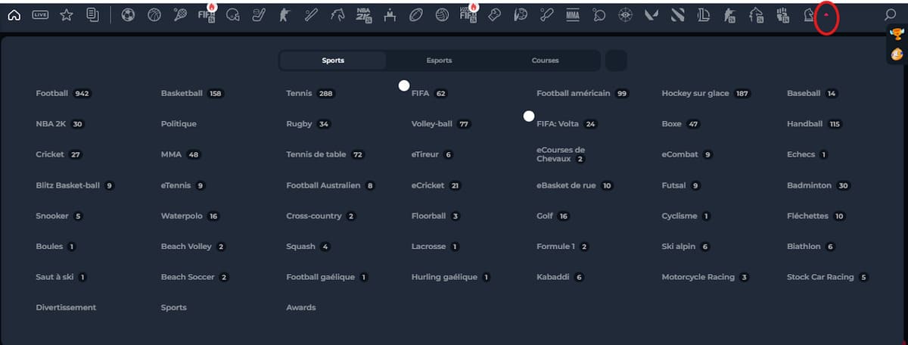Screen dimensions: 908x345
Task: Open the NBA 2K icon
Action: [364, 14]
